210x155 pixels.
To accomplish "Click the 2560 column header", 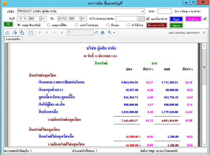I will (x=167, y=69).
